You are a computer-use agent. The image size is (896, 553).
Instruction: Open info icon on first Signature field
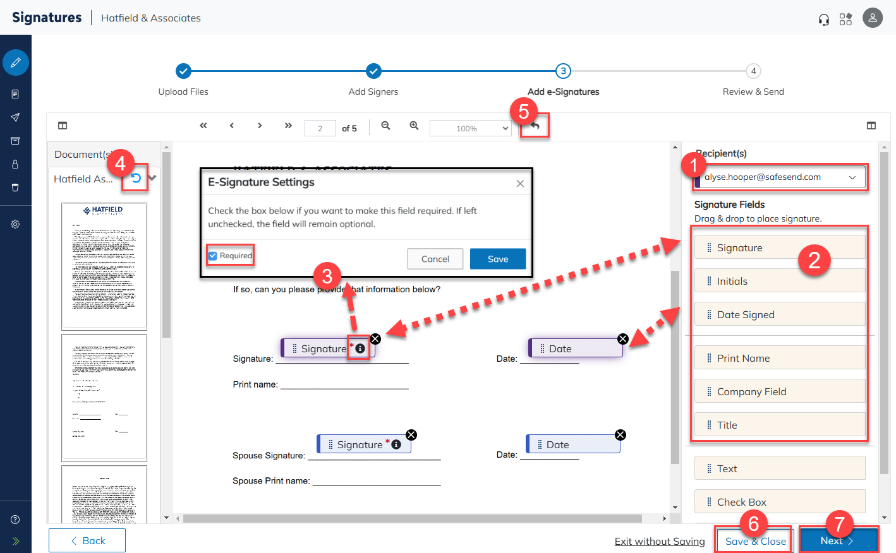(x=360, y=348)
